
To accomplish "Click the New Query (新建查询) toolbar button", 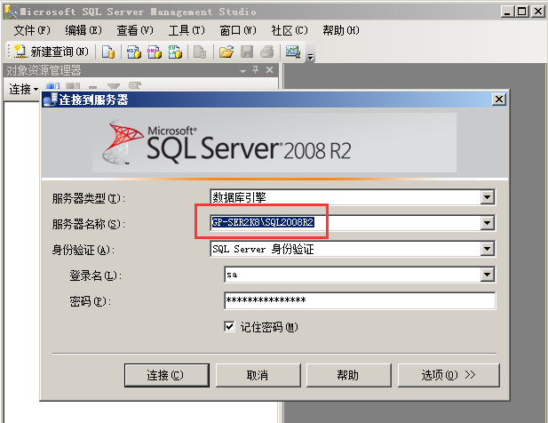I will pyautogui.click(x=51, y=52).
